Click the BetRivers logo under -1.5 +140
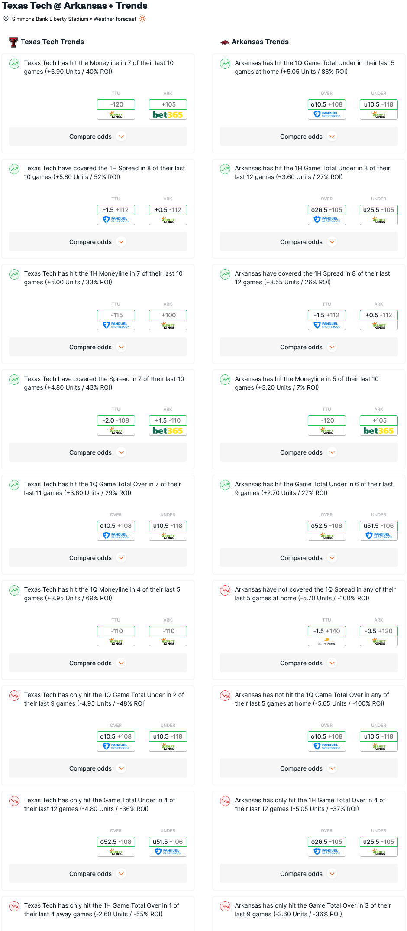Screen dimensions: 407x931 click(326, 641)
